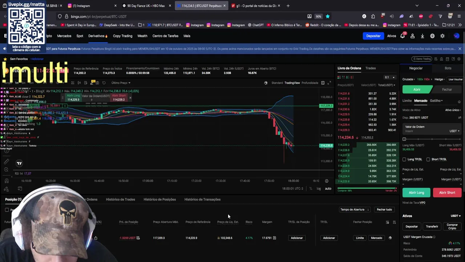The width and height of the screenshot is (465, 262).
Task: Toggle log scale on chart
Action: tap(319, 188)
